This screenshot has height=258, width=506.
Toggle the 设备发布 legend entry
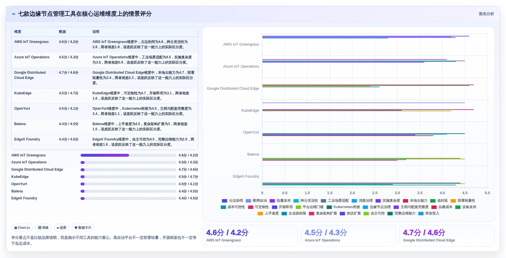[466, 207]
